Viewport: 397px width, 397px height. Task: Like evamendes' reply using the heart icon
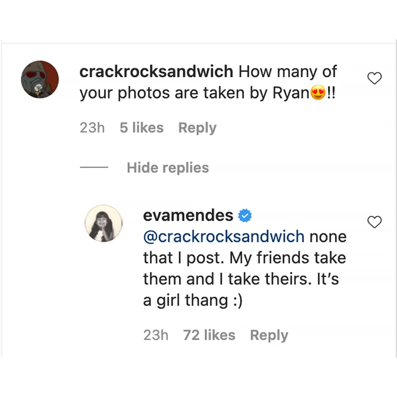click(375, 222)
